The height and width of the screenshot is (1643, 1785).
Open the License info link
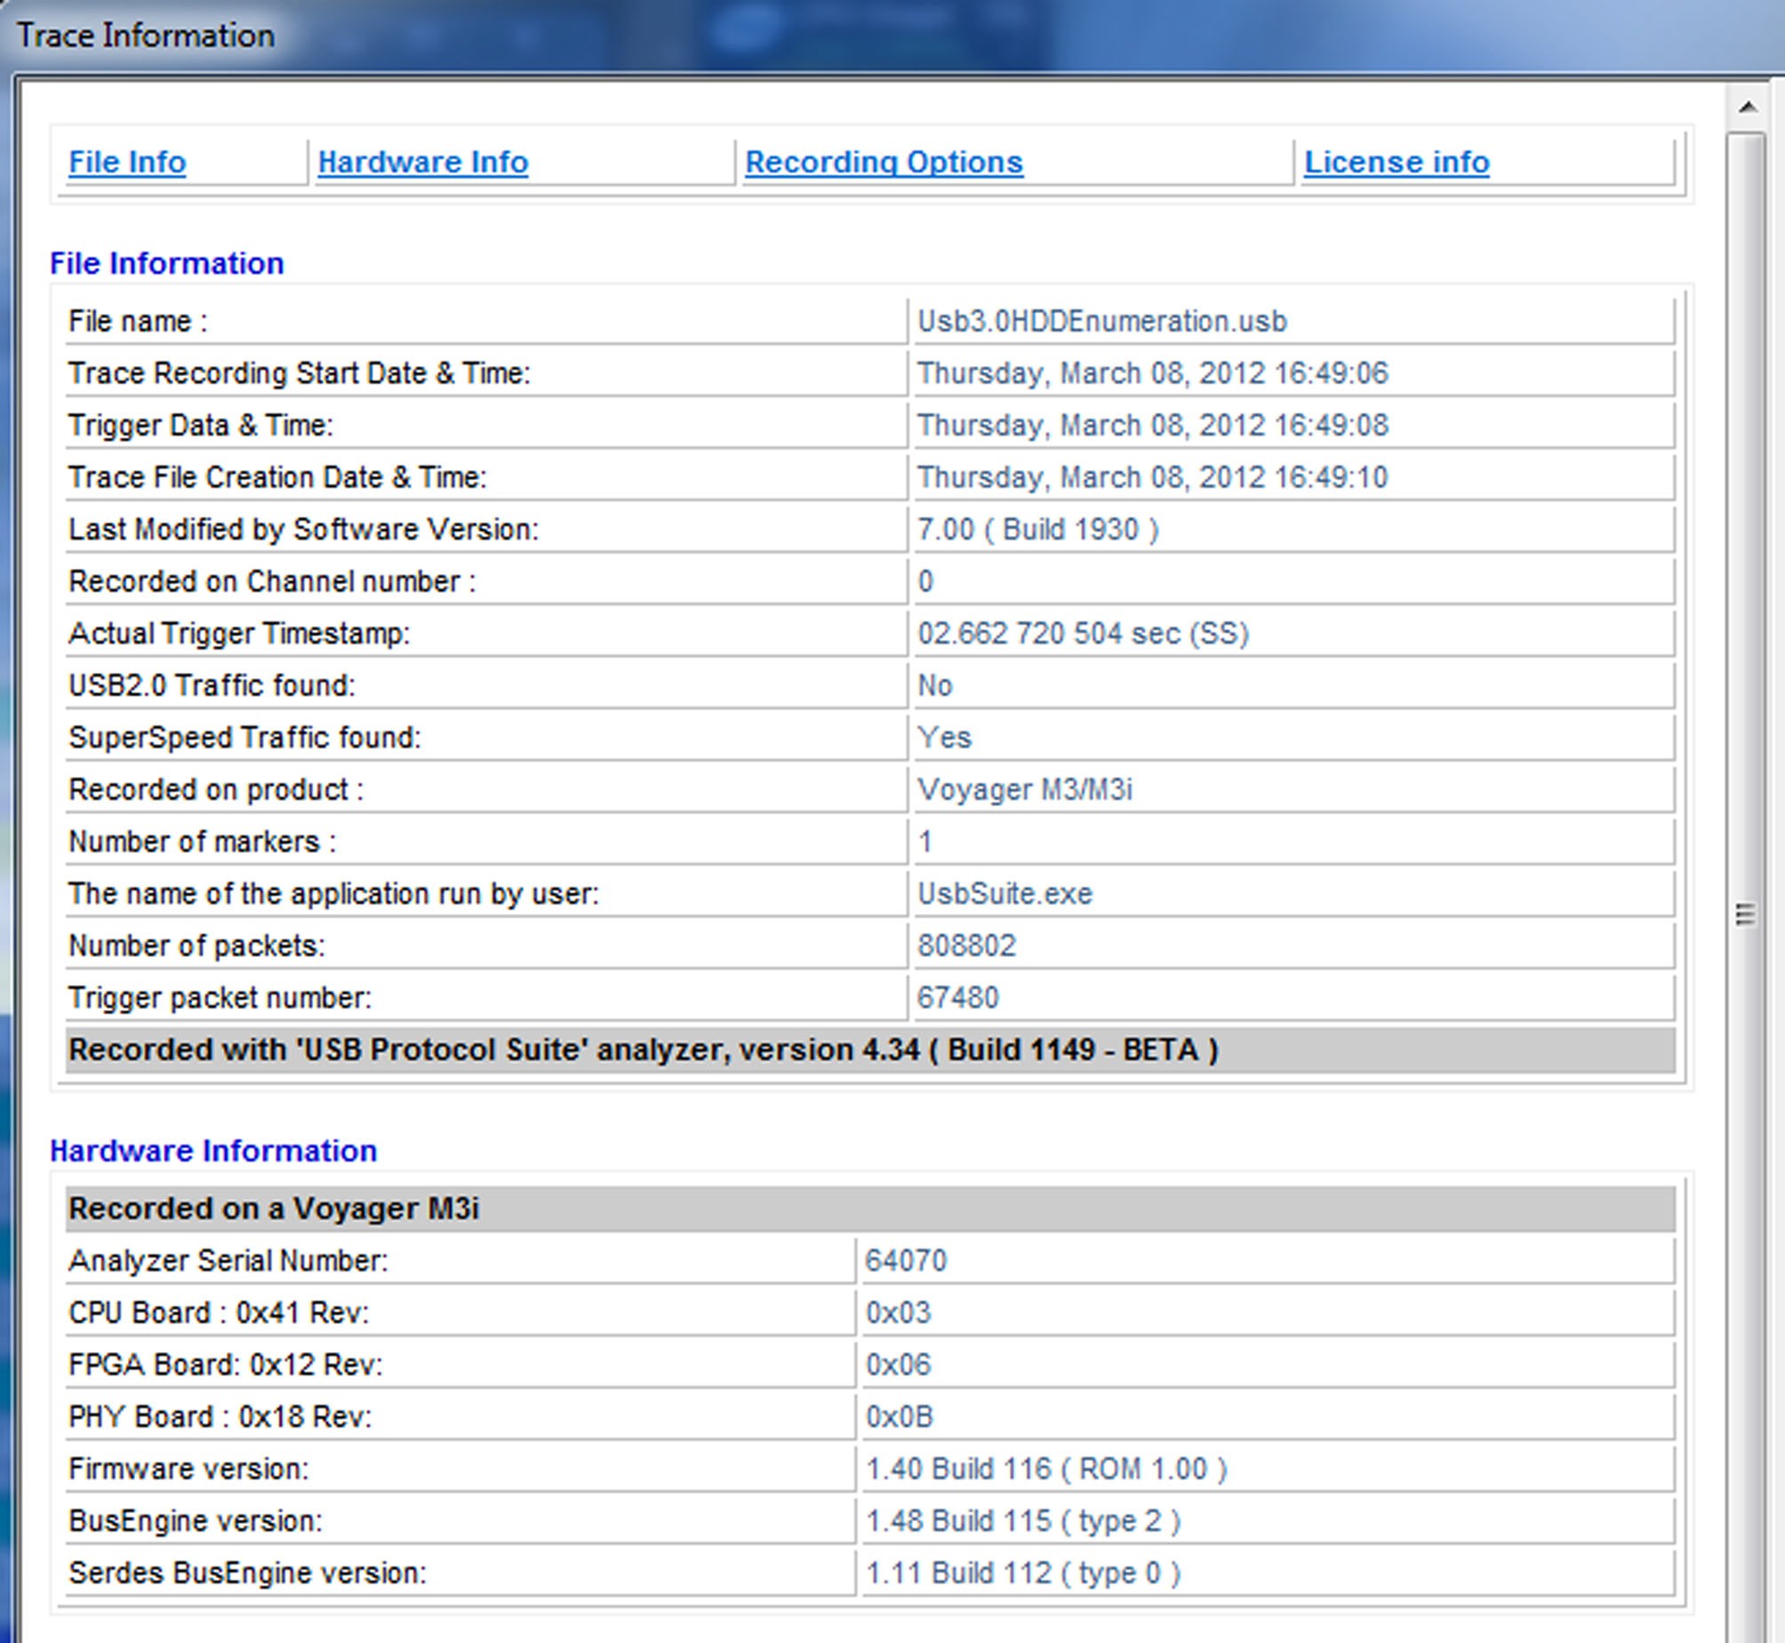pyautogui.click(x=1397, y=163)
